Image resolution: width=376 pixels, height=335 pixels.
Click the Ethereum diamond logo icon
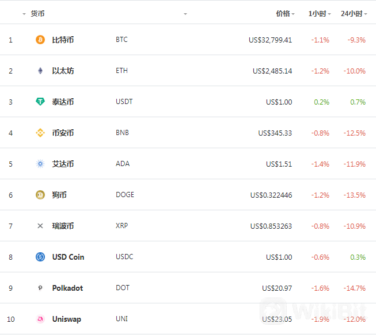40,71
